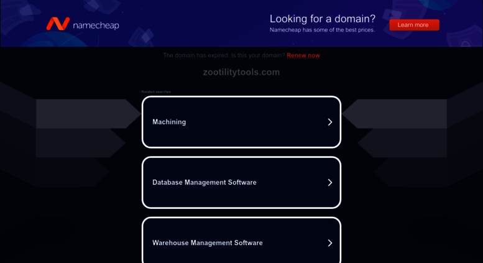Click 'The domain has expired' notice text

[x=224, y=55]
